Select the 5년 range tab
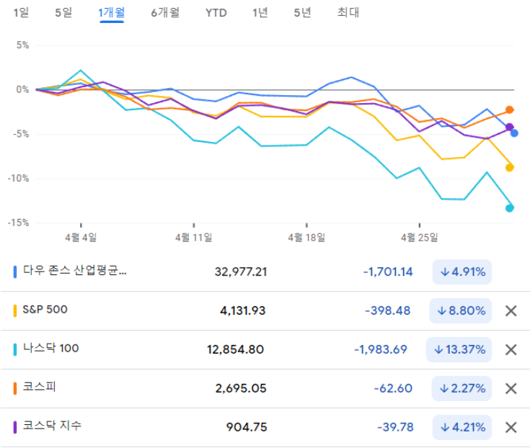 (x=302, y=13)
